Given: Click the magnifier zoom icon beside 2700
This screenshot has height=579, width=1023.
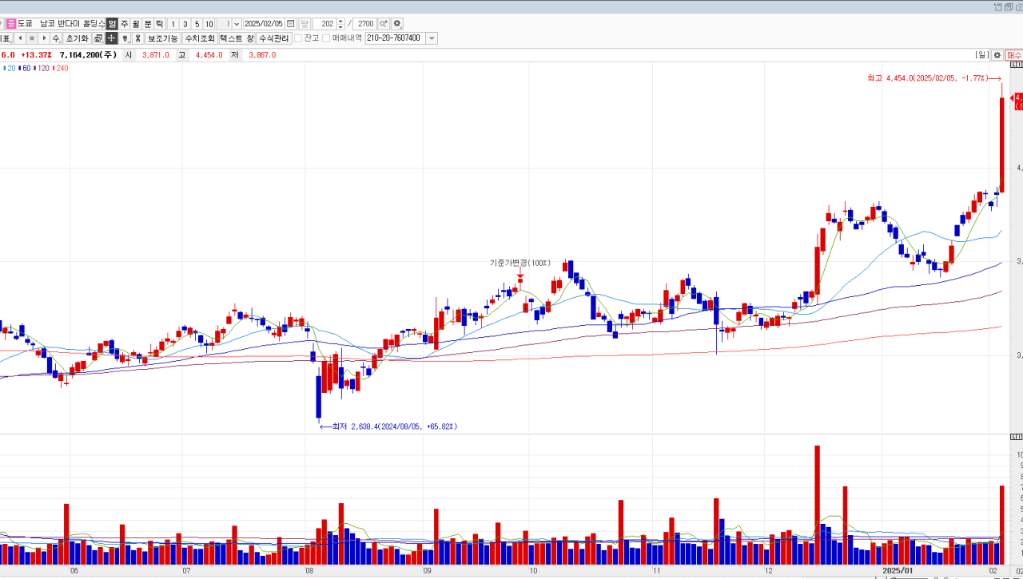Looking at the screenshot, I should click(384, 24).
